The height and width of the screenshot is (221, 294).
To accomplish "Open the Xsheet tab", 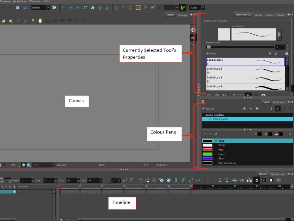I will (281, 15).
